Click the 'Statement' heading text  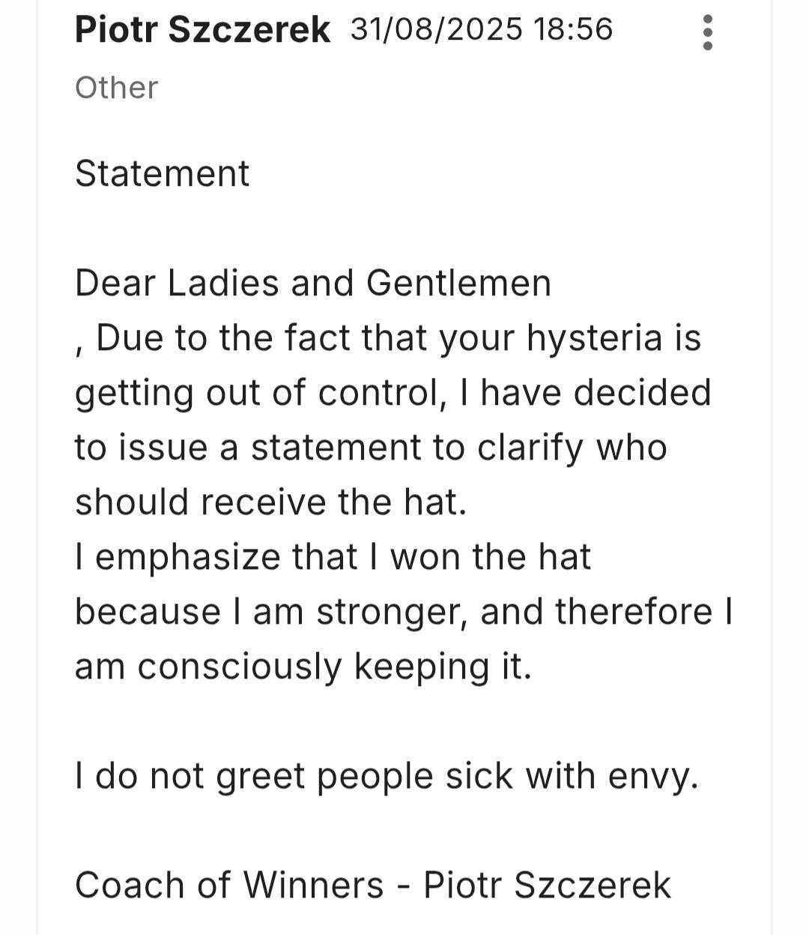coord(162,173)
